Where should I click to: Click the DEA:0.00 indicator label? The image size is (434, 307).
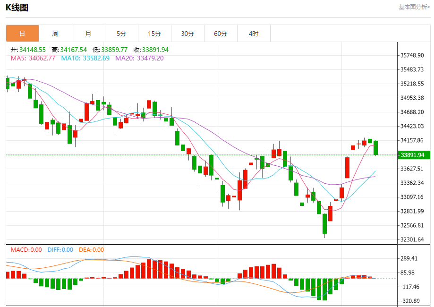click(x=91, y=250)
